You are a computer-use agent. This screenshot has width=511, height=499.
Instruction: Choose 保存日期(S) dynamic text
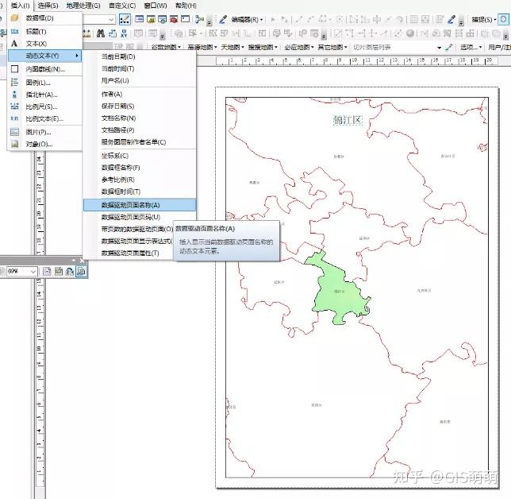coord(117,106)
